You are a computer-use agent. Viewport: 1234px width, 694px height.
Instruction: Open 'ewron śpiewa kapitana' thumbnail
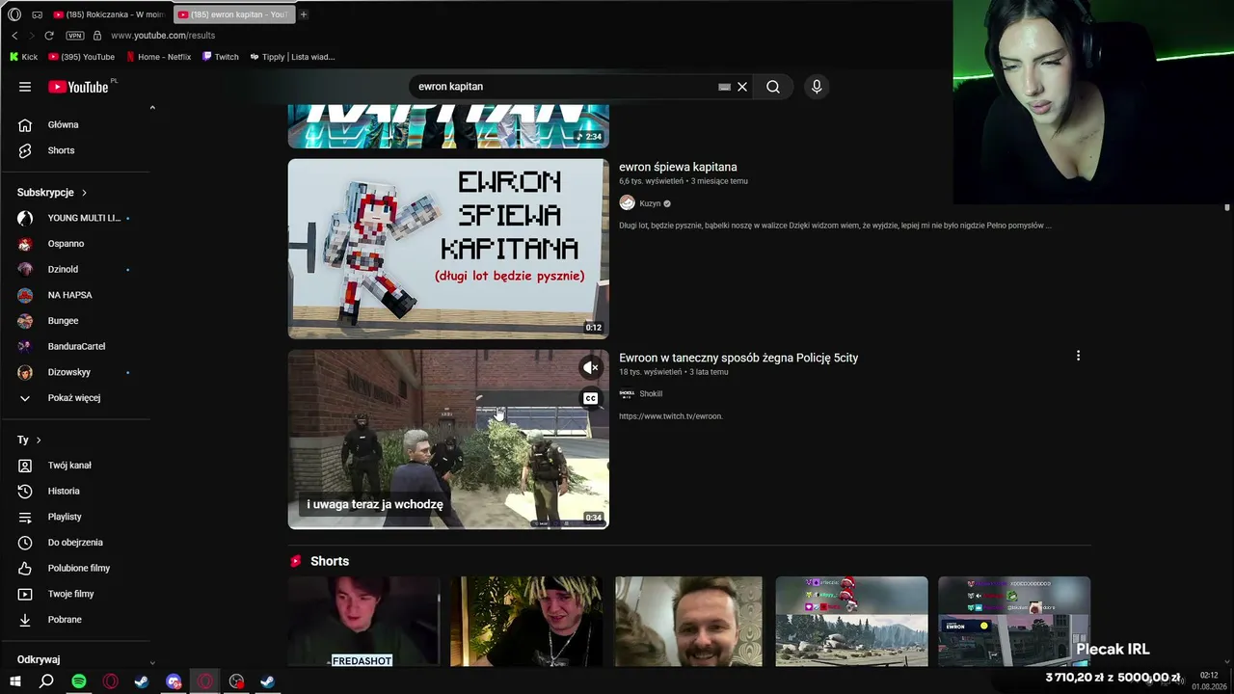click(448, 249)
